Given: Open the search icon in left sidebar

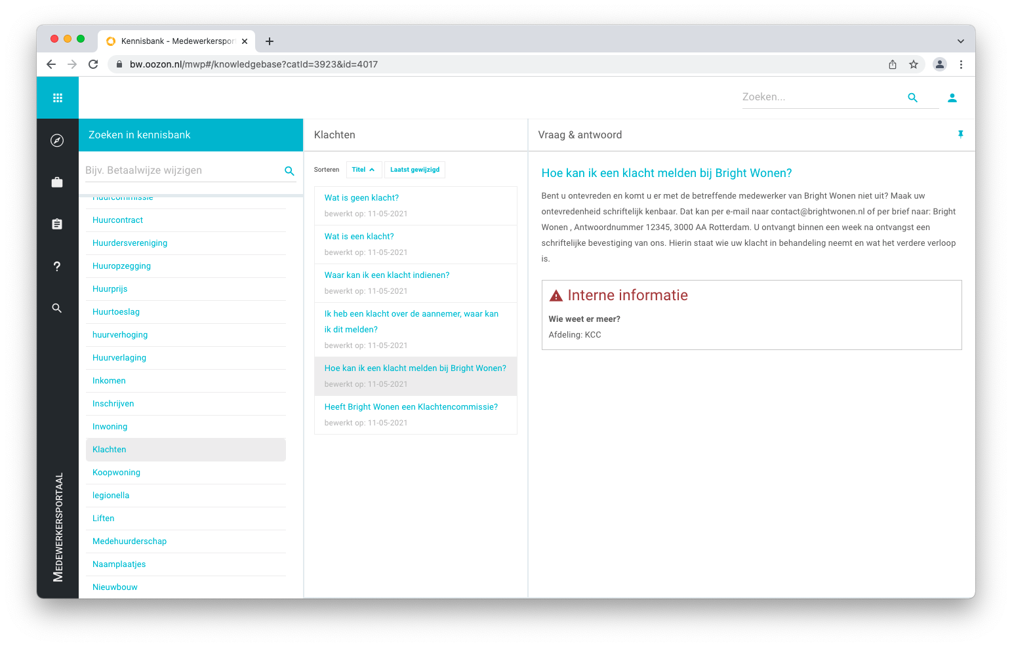Looking at the screenshot, I should [x=57, y=308].
